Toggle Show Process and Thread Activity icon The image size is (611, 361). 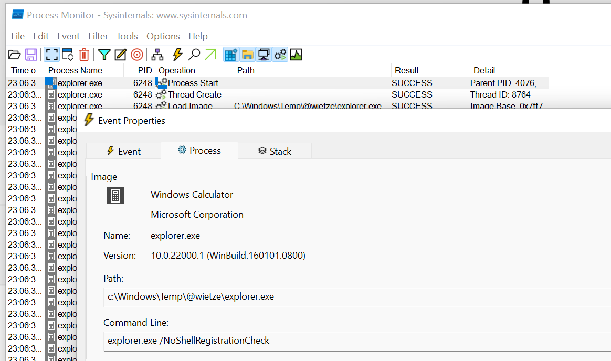[280, 55]
